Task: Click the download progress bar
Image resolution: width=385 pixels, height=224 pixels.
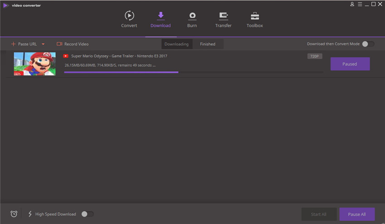Action: (x=193, y=72)
